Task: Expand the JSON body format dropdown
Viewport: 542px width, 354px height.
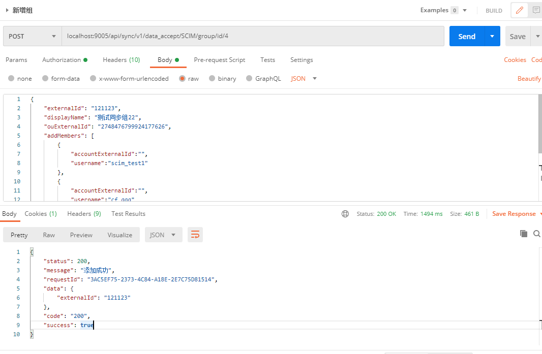Action: pos(304,79)
